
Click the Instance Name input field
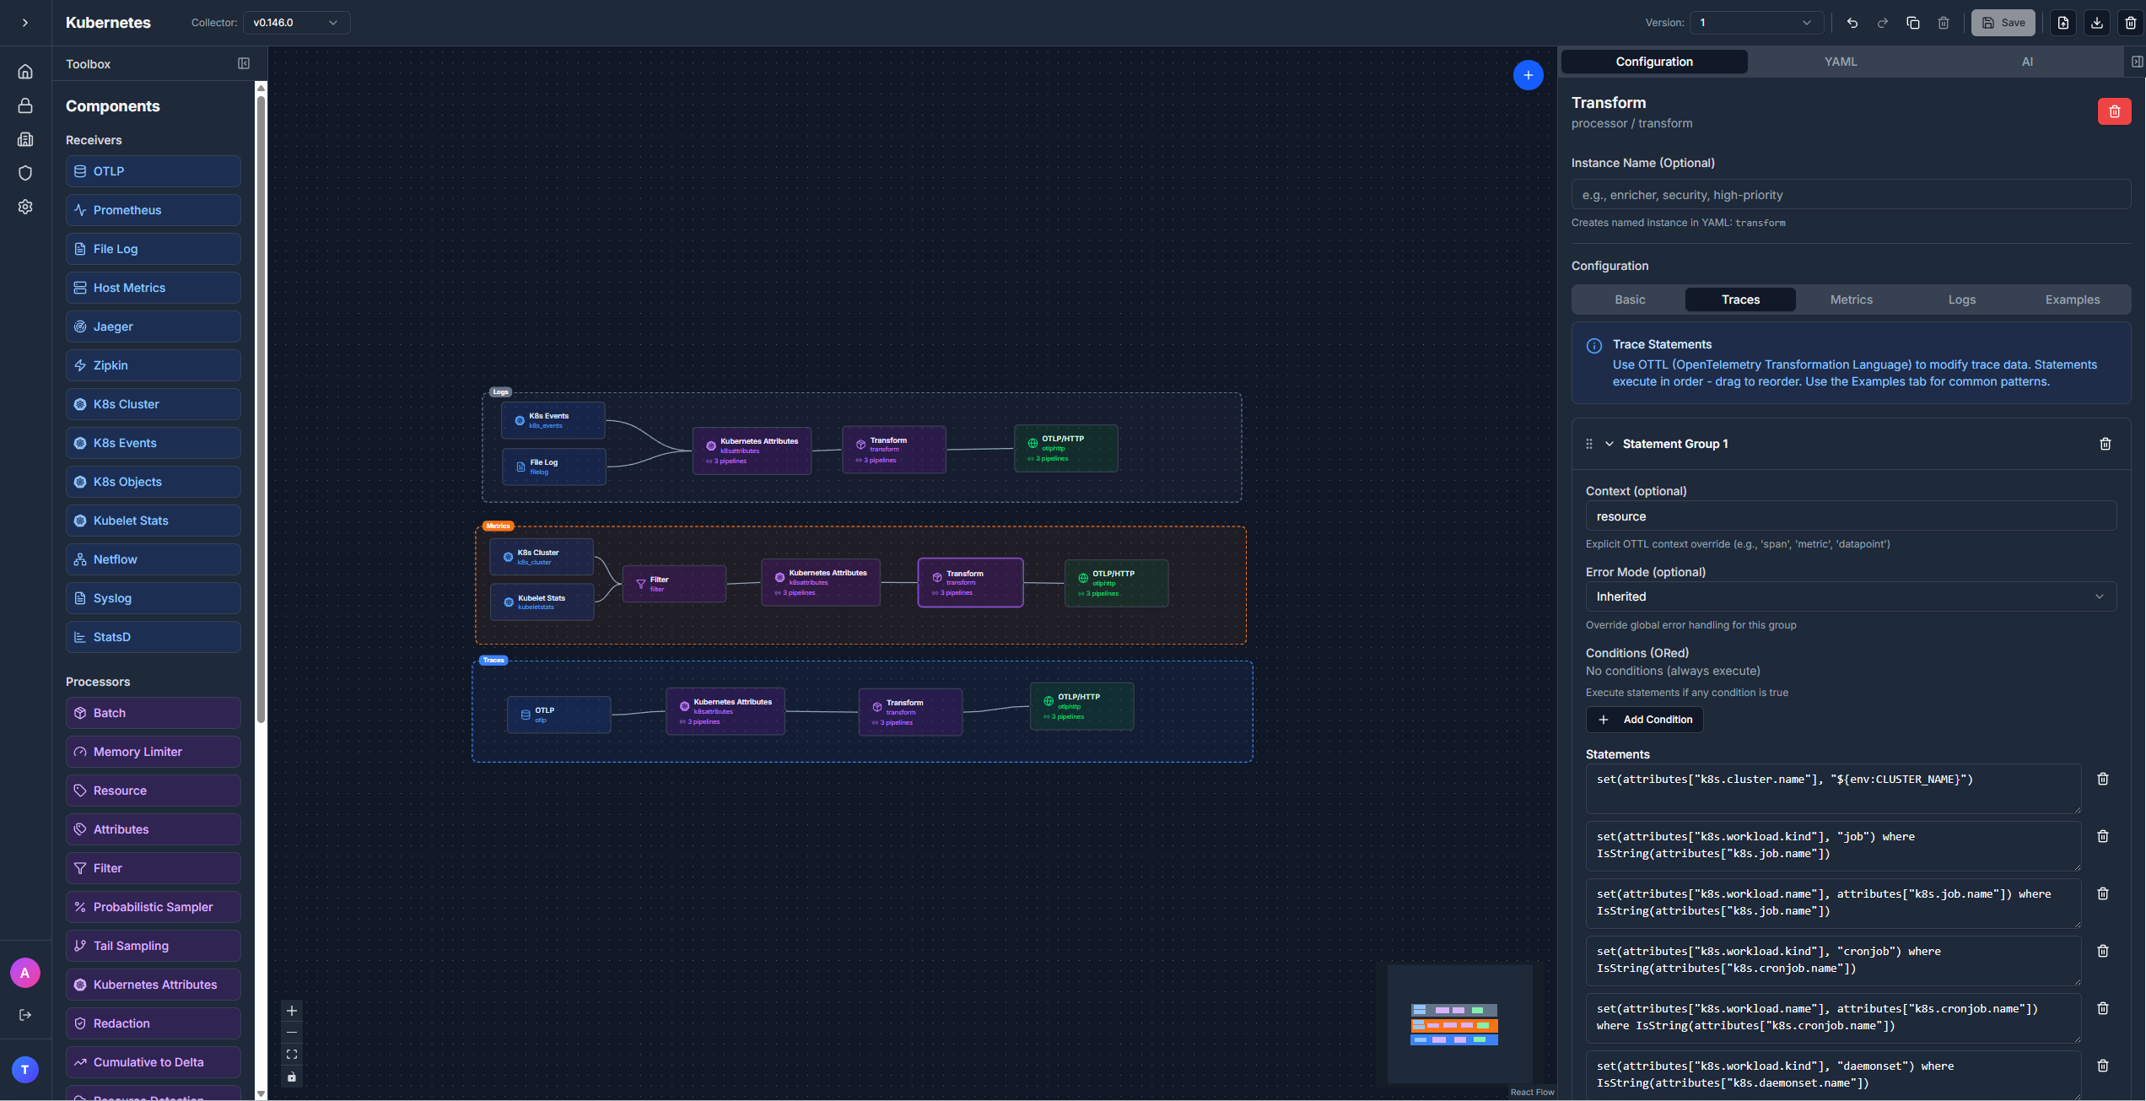tap(1850, 195)
